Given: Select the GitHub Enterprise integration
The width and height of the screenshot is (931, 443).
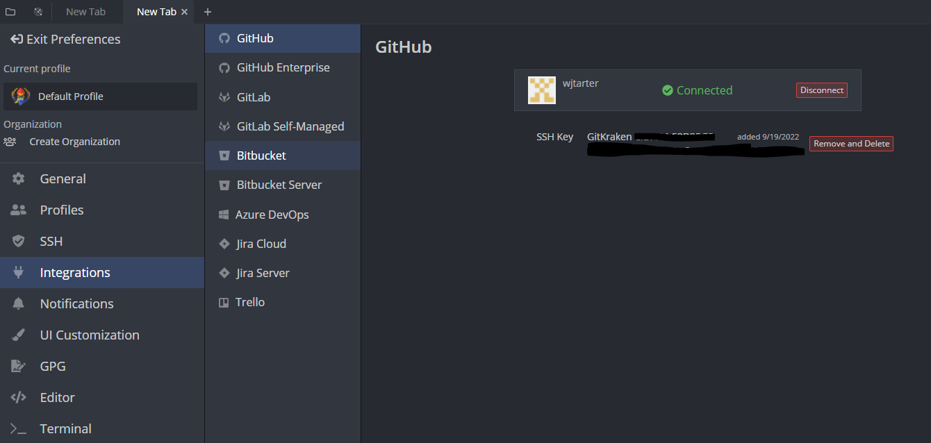Looking at the screenshot, I should 283,67.
